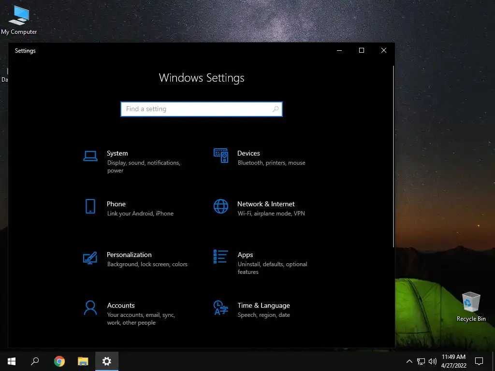Click the 'Bluetooth, printers, mouse' description

(272, 163)
